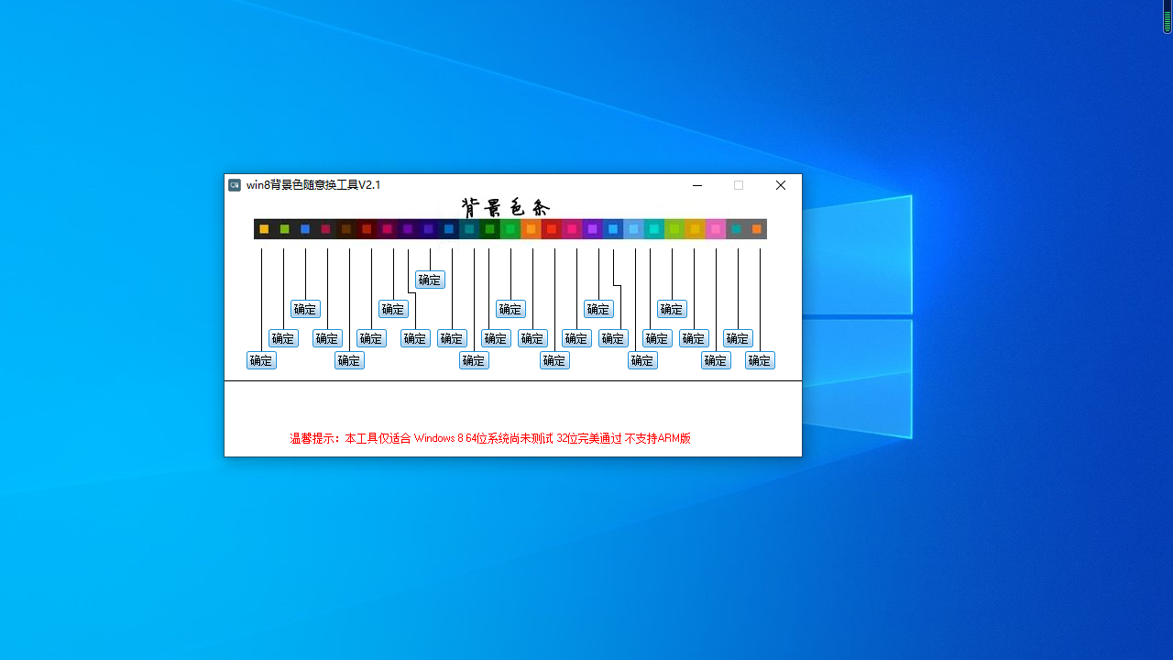Click 确定 button linked to light pink swatch
The image size is (1173, 660).
pos(716,360)
